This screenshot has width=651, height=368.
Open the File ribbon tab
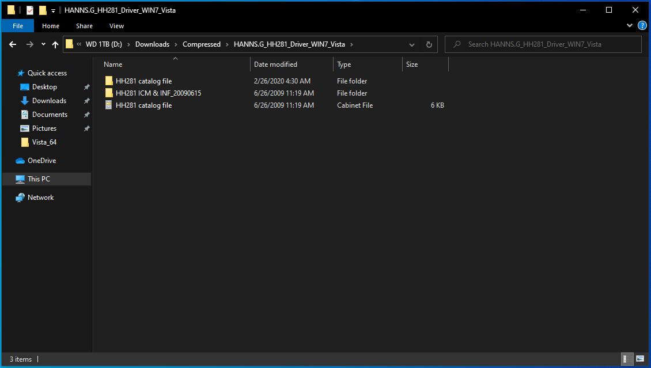click(18, 26)
